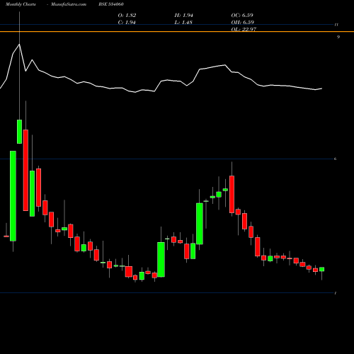Click the 'OH: 6.59' value

pos(243,23)
